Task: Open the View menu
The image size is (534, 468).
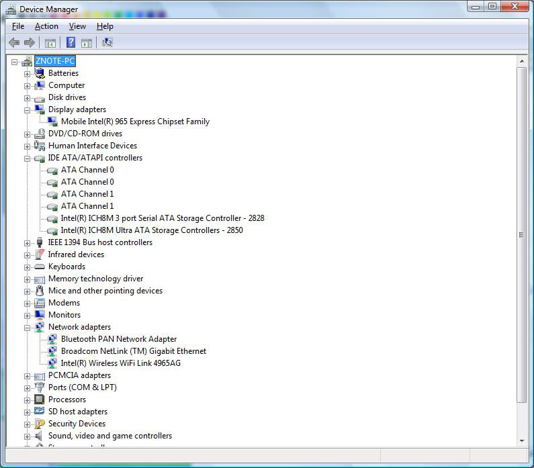Action: click(x=77, y=26)
